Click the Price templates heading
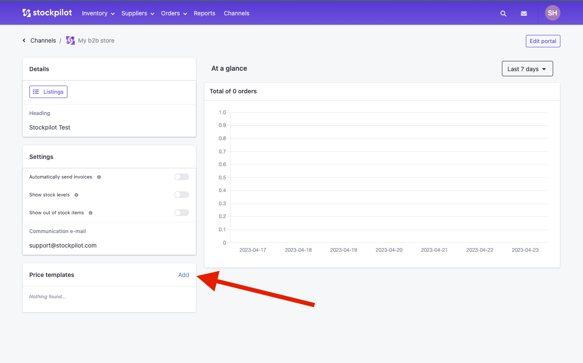This screenshot has width=583, height=363. (x=52, y=275)
